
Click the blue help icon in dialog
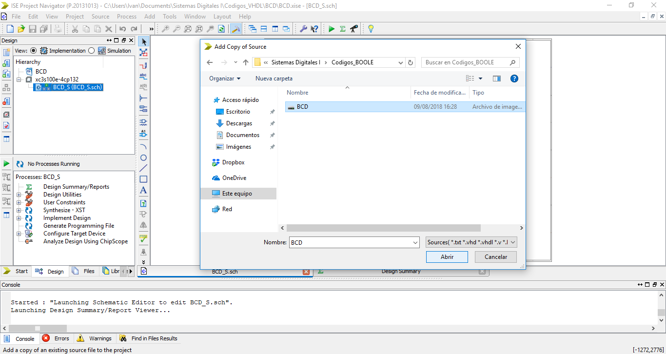tap(514, 78)
